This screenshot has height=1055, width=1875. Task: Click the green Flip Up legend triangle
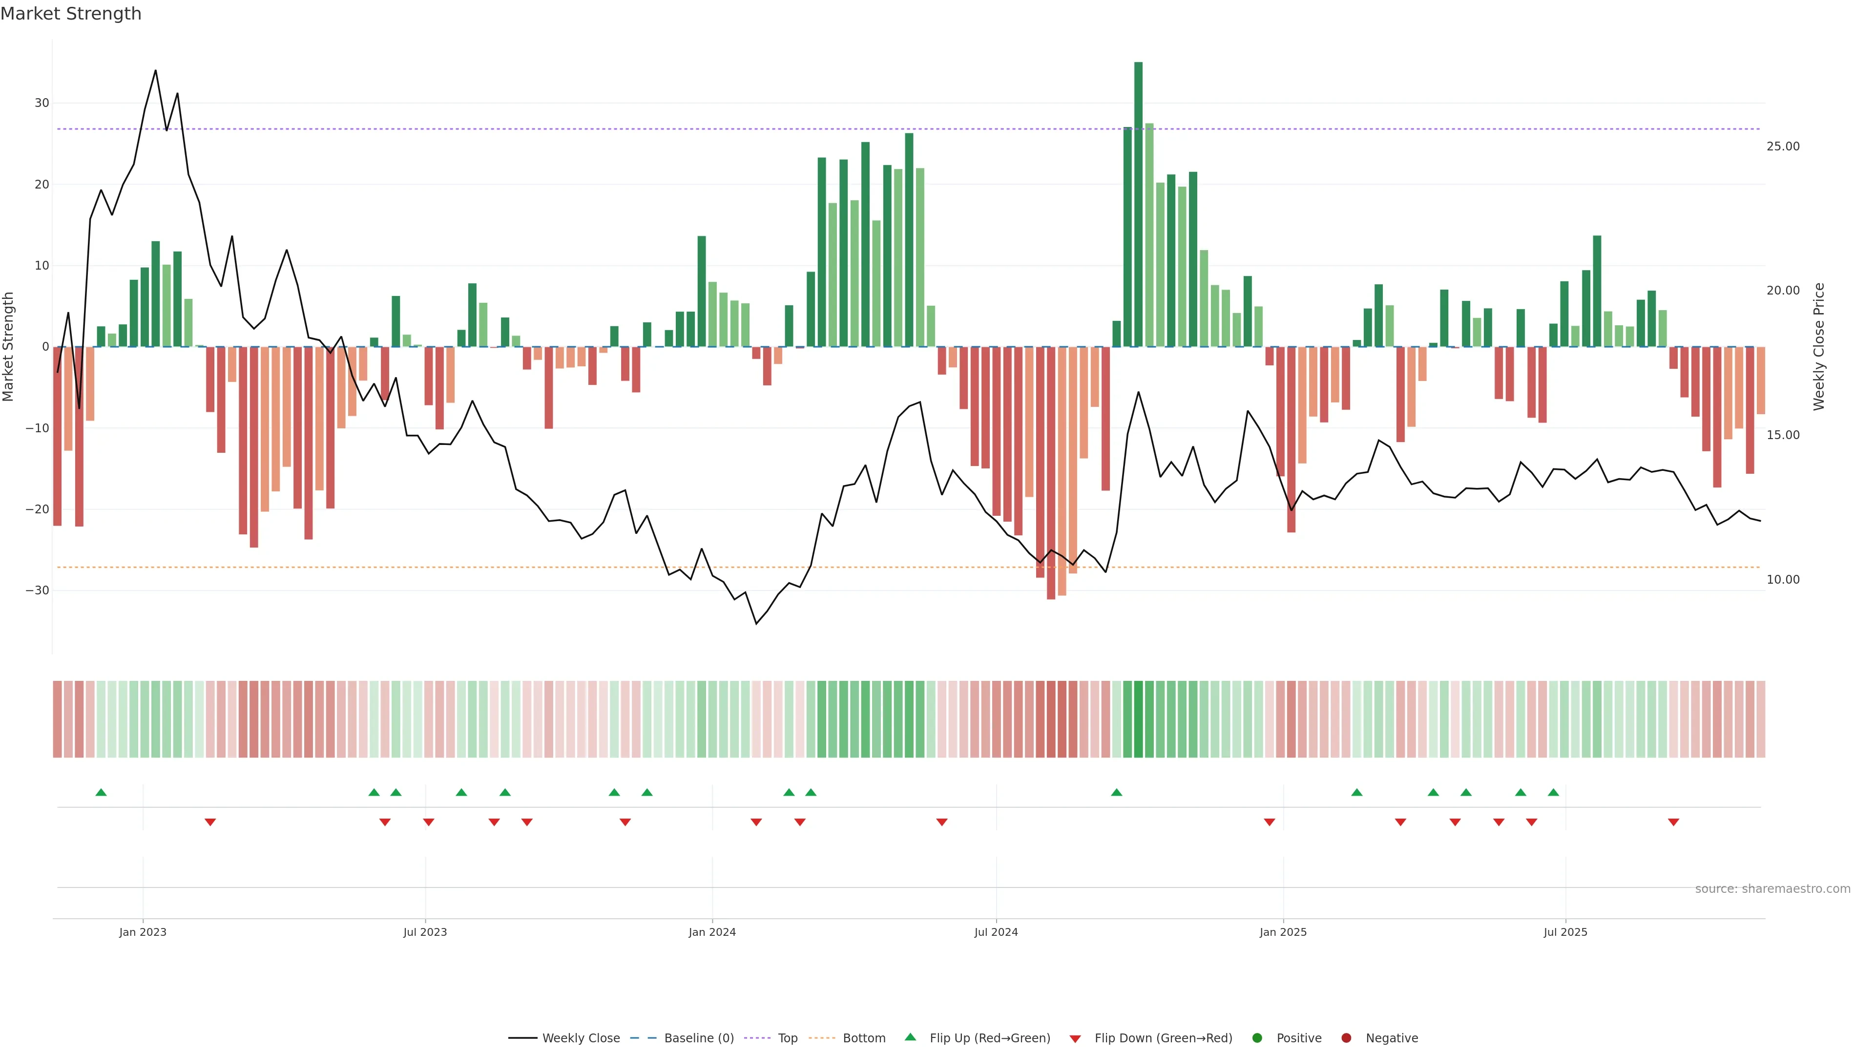tap(910, 1037)
